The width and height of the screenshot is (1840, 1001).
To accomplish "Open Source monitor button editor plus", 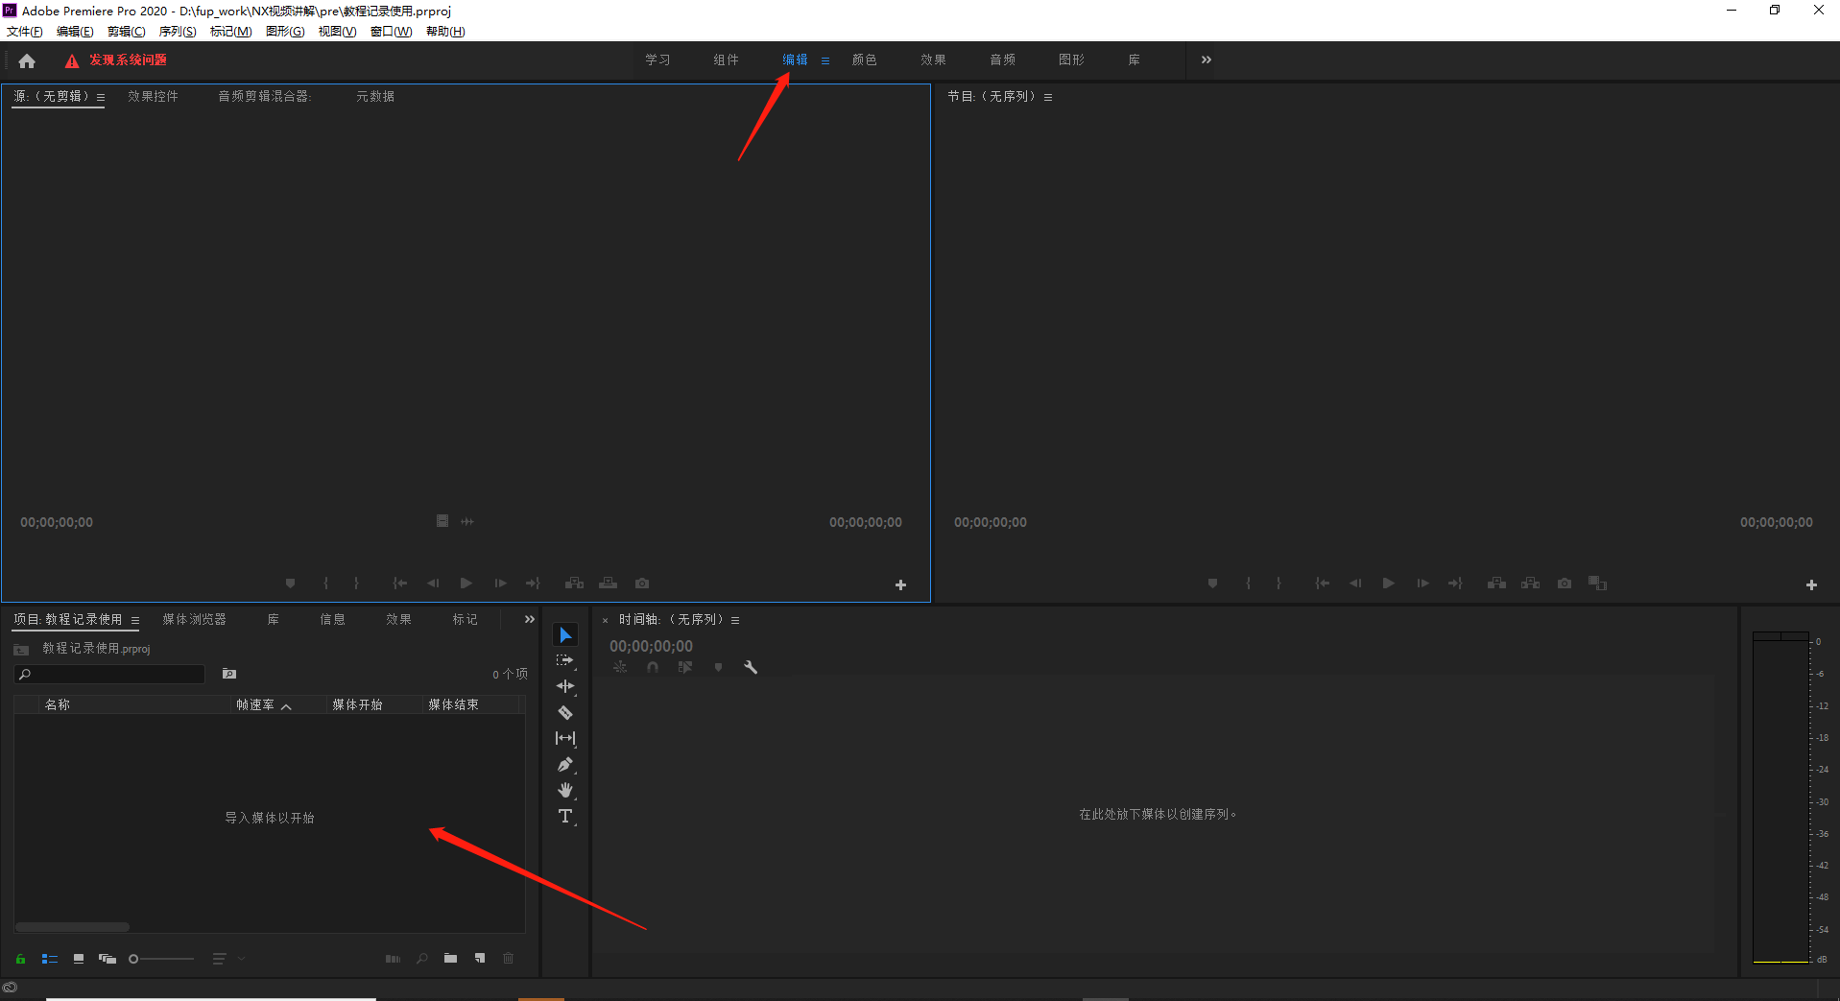I will tap(900, 584).
